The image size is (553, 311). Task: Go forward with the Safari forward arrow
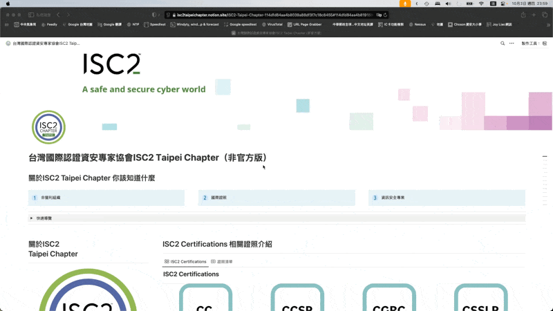pyautogui.click(x=68, y=15)
